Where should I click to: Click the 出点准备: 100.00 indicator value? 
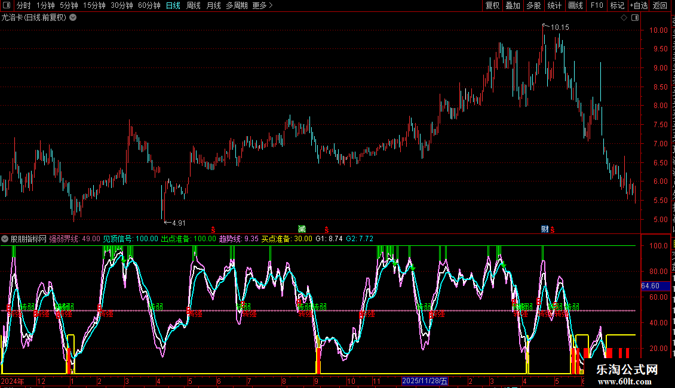[x=189, y=239]
